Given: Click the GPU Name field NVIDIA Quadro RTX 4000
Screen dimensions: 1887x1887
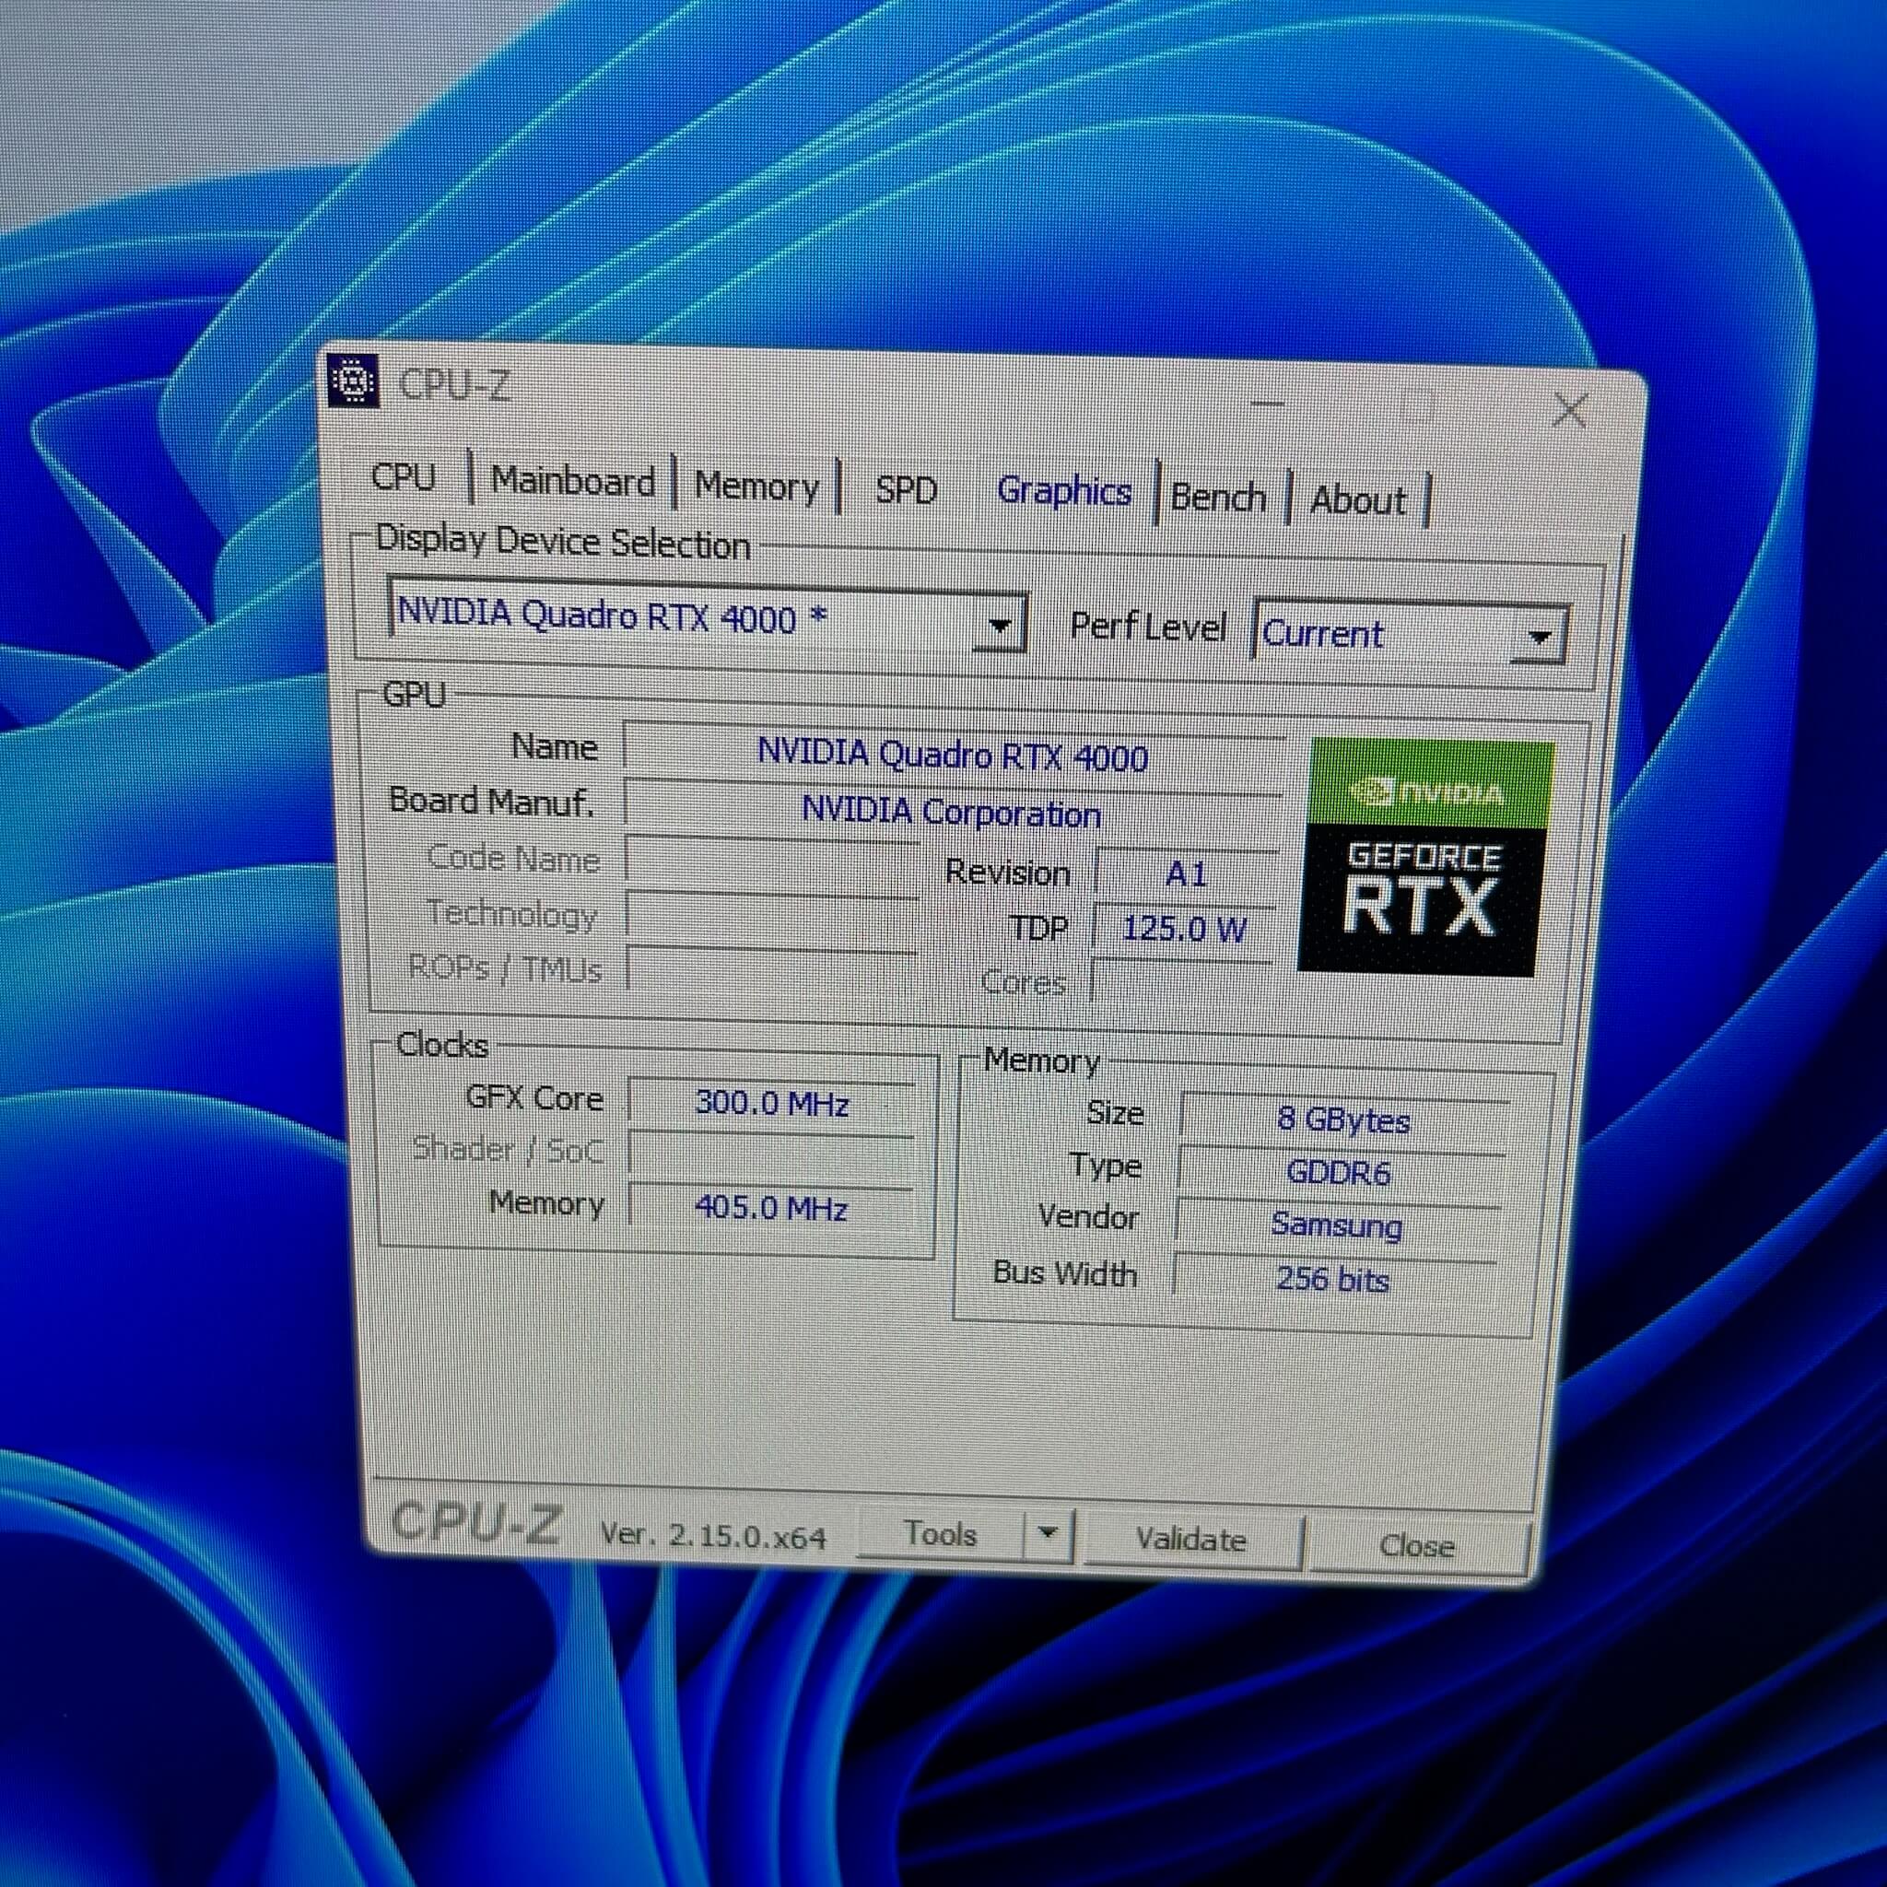Looking at the screenshot, I should [954, 755].
